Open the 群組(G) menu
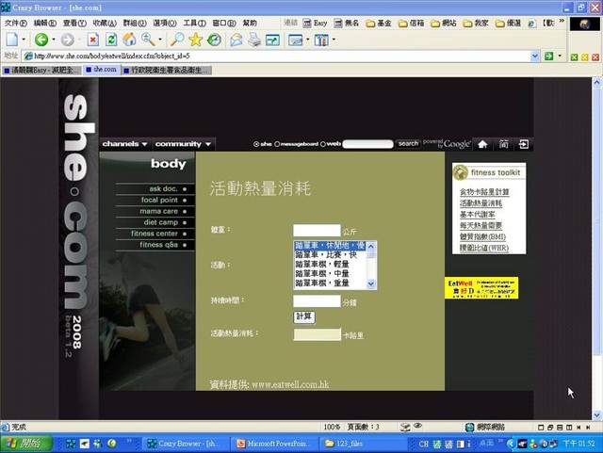Viewport: 603px width, 453px height. point(135,23)
